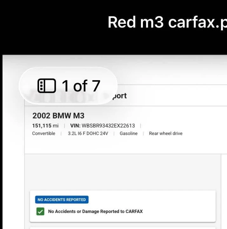The height and width of the screenshot is (229, 227).
Task: Select the VIN number WBSBR93432EX22613
Action: pyautogui.click(x=108, y=126)
